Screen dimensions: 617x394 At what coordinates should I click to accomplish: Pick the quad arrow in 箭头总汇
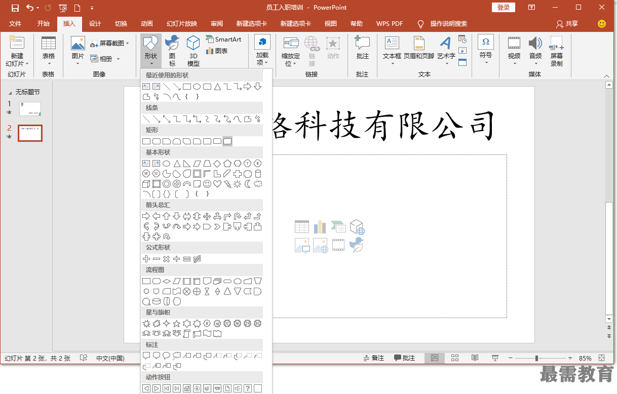[x=207, y=216]
